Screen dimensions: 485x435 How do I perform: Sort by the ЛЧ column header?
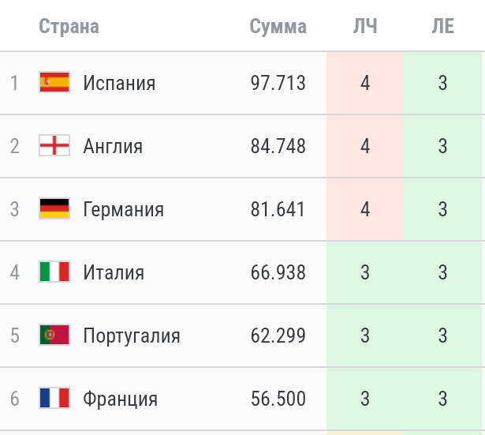(x=365, y=26)
